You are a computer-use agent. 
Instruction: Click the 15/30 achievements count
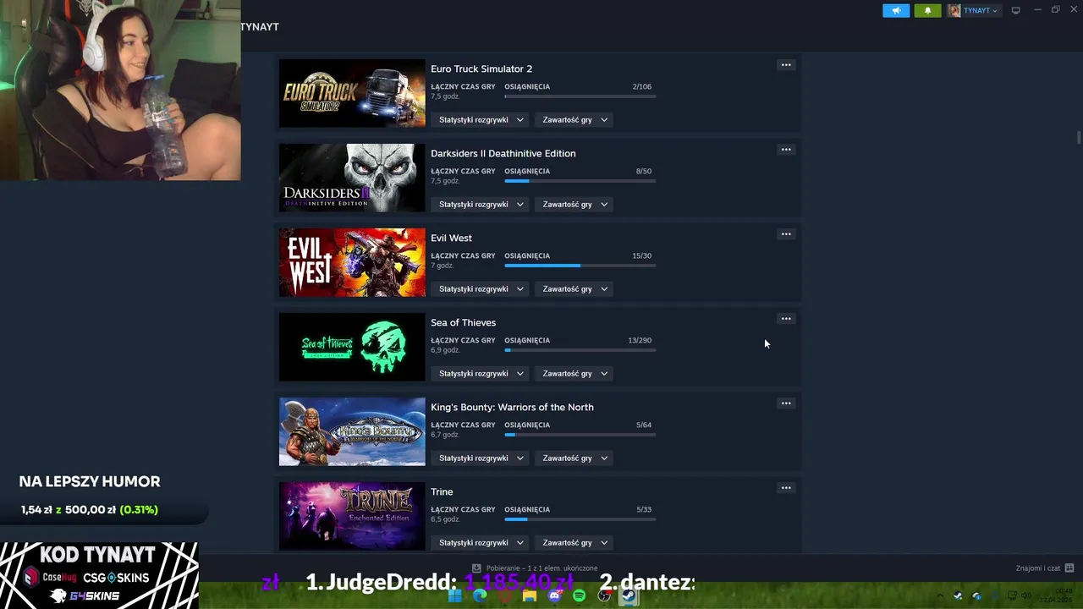coord(641,255)
